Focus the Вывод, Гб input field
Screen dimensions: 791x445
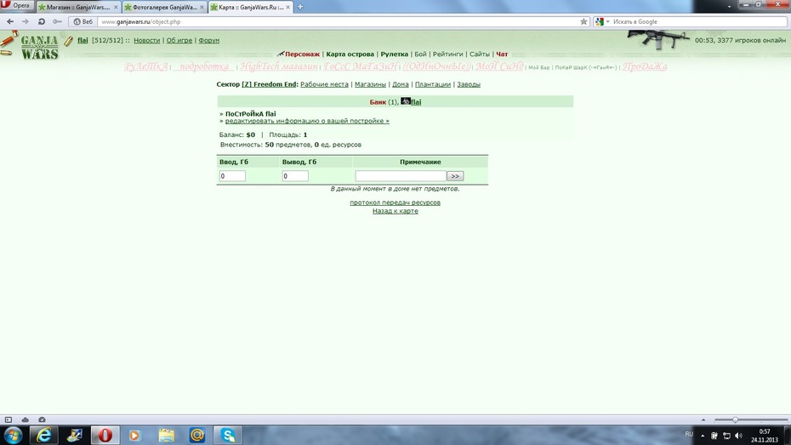295,176
